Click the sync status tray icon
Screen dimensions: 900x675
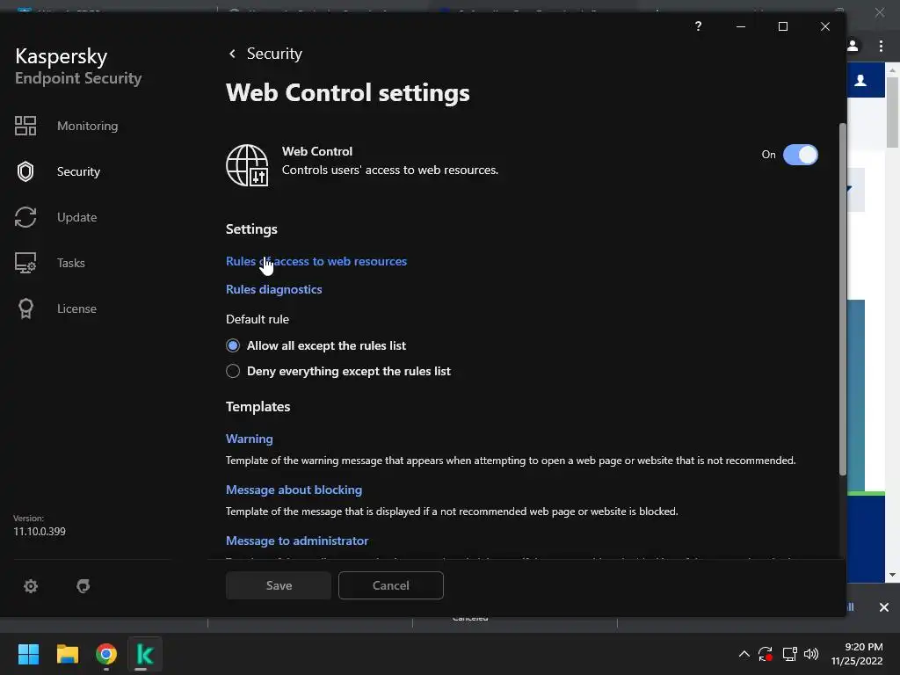766,654
